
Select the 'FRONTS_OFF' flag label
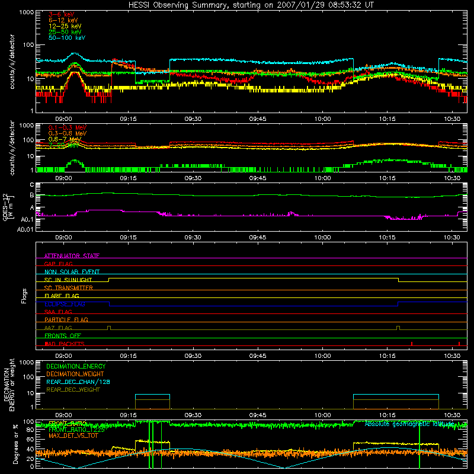click(x=63, y=335)
